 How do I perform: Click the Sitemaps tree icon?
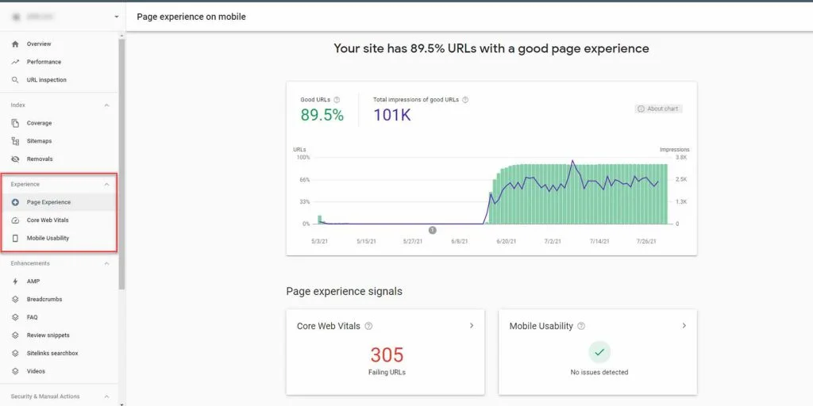click(15, 141)
